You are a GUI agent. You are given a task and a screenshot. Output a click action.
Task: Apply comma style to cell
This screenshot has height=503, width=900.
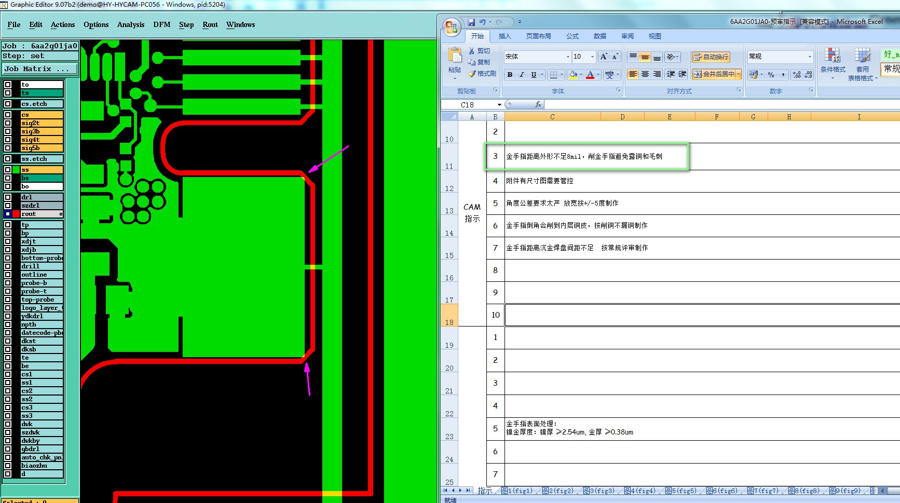click(x=783, y=75)
